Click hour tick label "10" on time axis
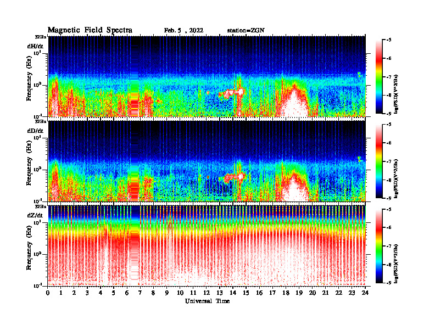This screenshot has height=336, width=435. [x=180, y=293]
